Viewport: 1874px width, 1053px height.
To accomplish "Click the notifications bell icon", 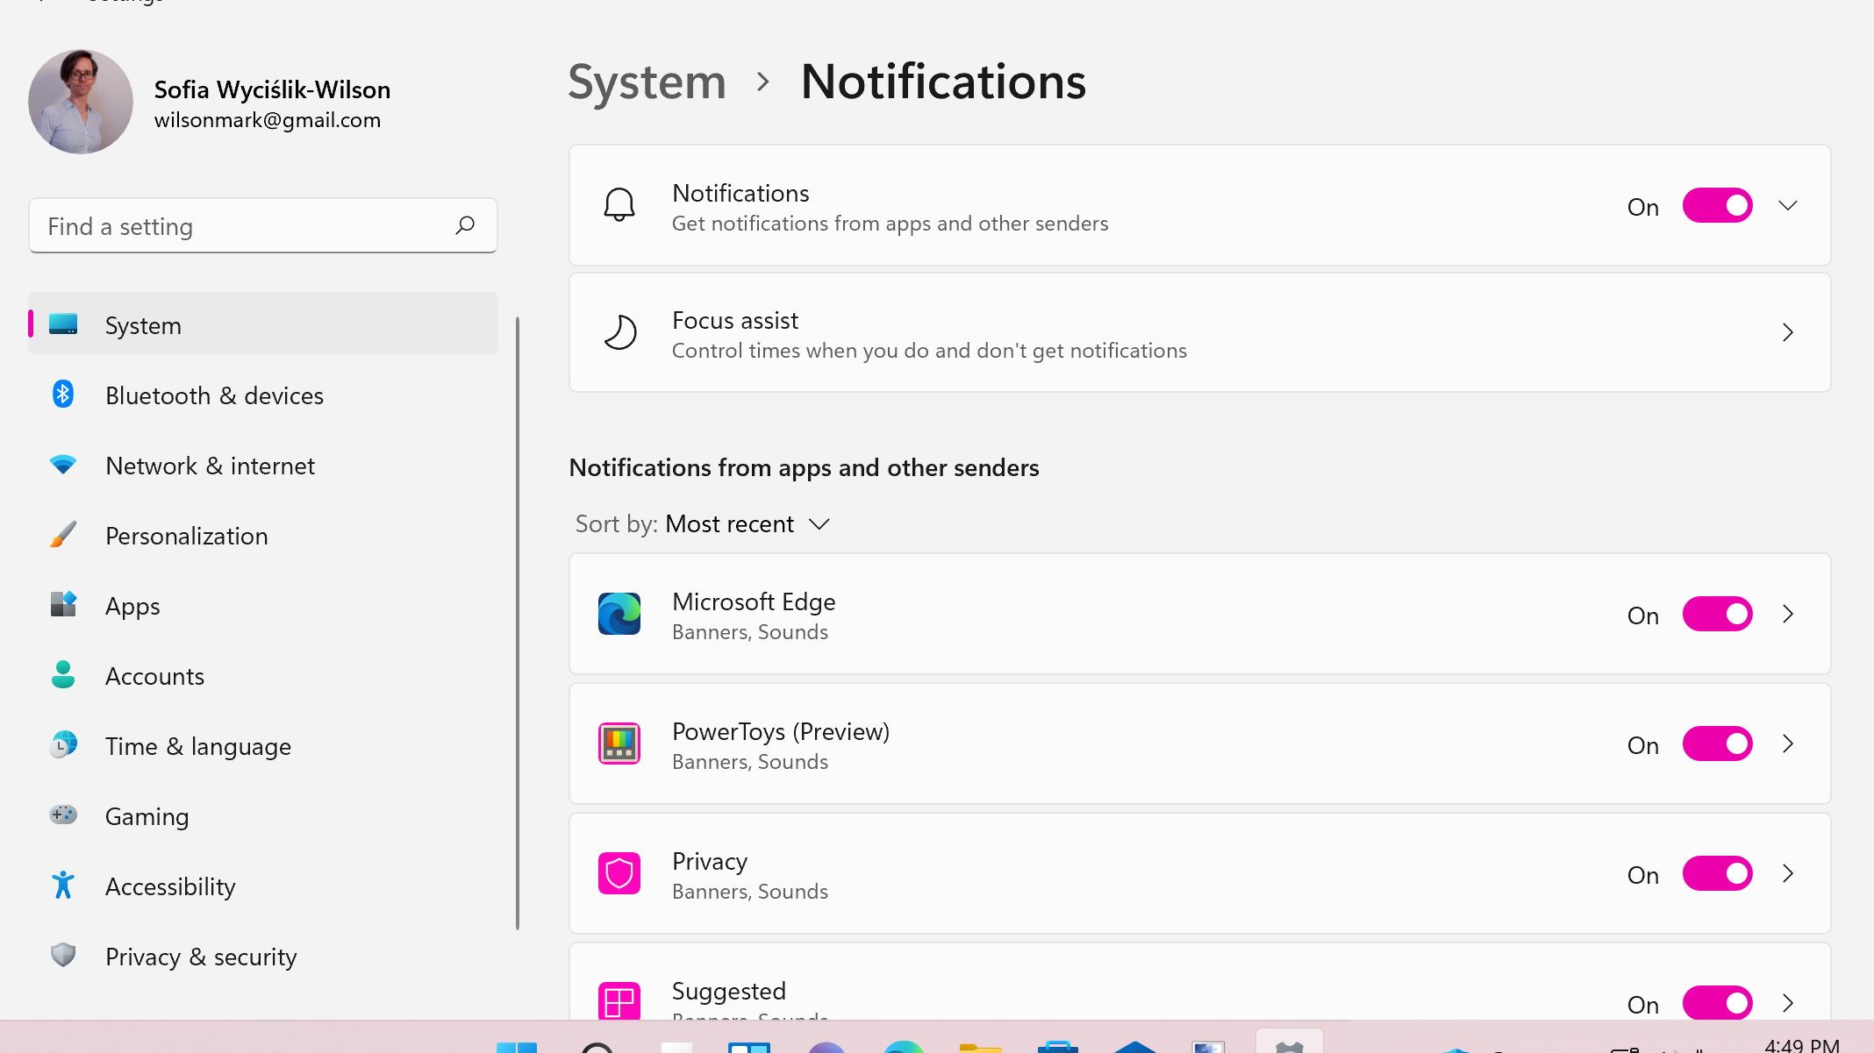I will coord(619,205).
